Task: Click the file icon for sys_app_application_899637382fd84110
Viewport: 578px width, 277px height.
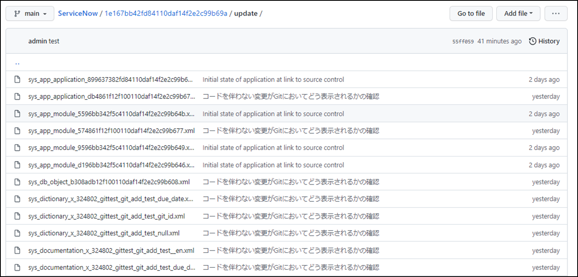Action: click(x=17, y=80)
